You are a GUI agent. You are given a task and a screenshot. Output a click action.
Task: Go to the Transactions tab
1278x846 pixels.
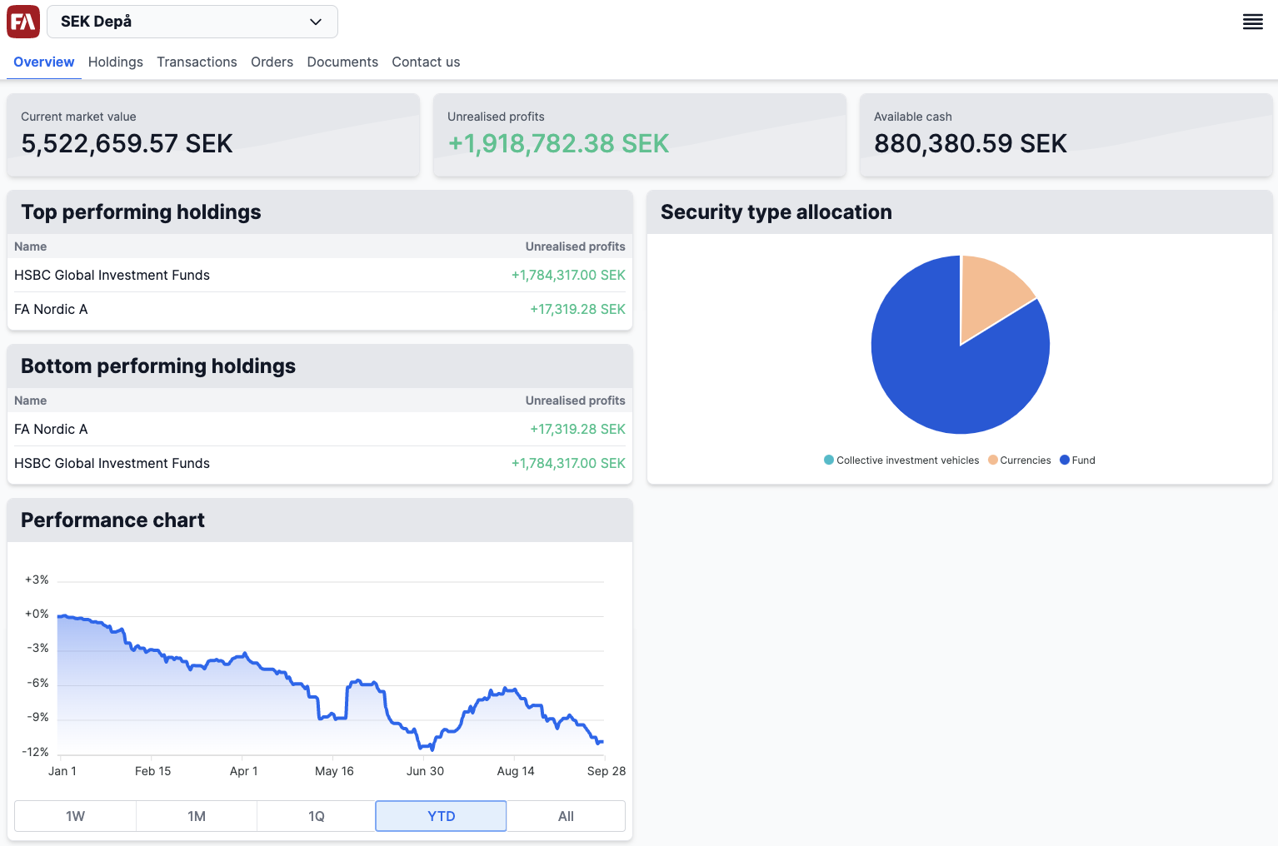coord(197,62)
